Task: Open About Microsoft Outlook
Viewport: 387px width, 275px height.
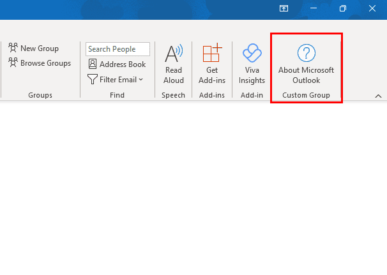Action: tap(306, 64)
